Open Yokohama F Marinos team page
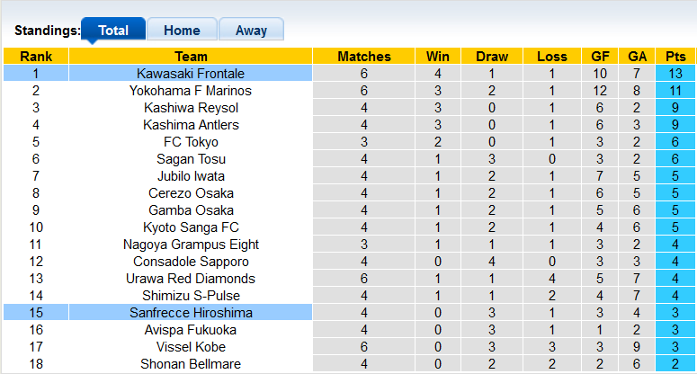 coord(191,91)
